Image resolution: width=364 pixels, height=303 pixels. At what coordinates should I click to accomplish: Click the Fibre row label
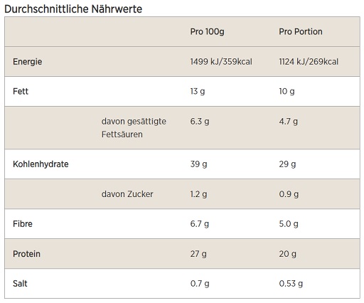(x=23, y=224)
